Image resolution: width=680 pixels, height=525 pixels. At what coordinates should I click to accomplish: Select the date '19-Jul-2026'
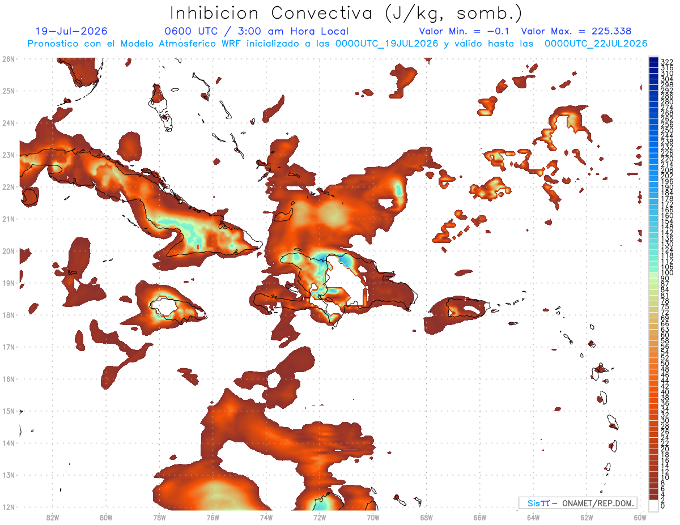(x=71, y=31)
